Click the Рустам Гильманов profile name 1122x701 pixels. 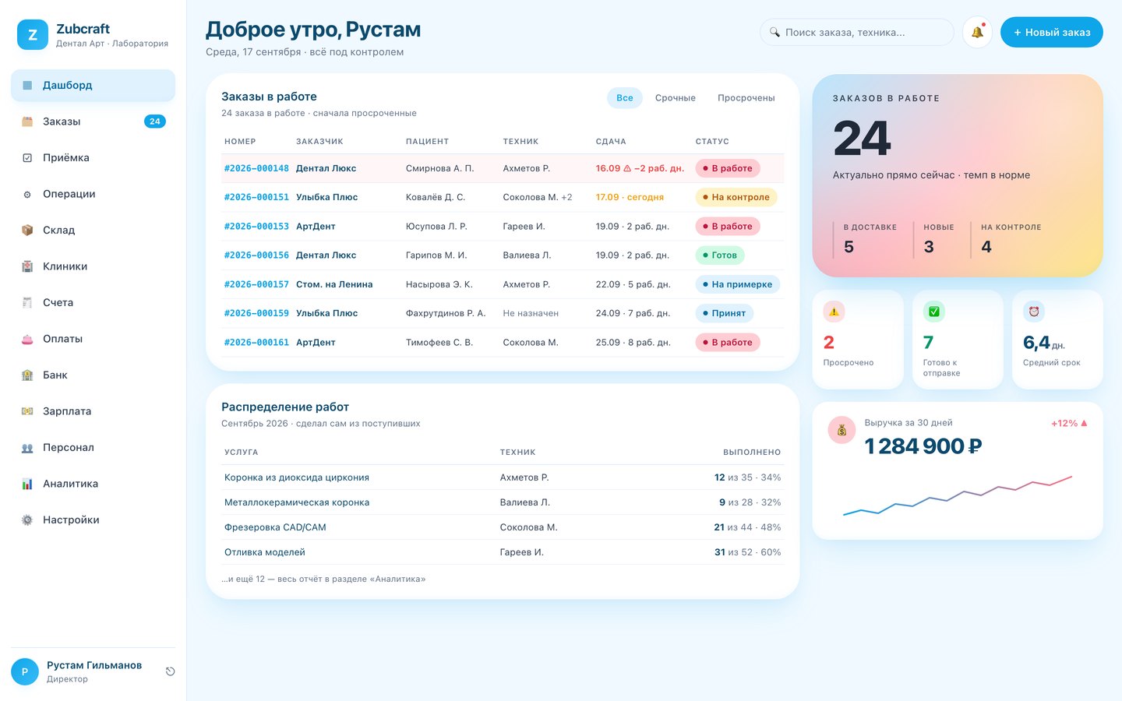point(94,665)
